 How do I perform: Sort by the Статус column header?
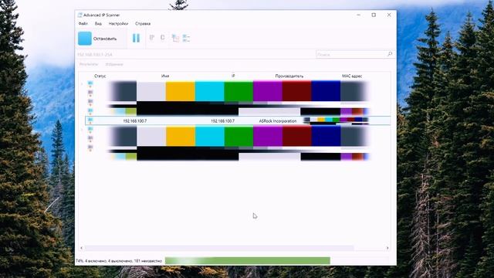point(100,76)
